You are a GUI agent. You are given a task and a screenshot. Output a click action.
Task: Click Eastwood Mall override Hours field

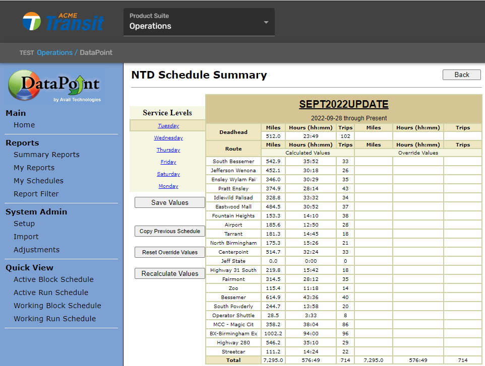tap(418, 206)
